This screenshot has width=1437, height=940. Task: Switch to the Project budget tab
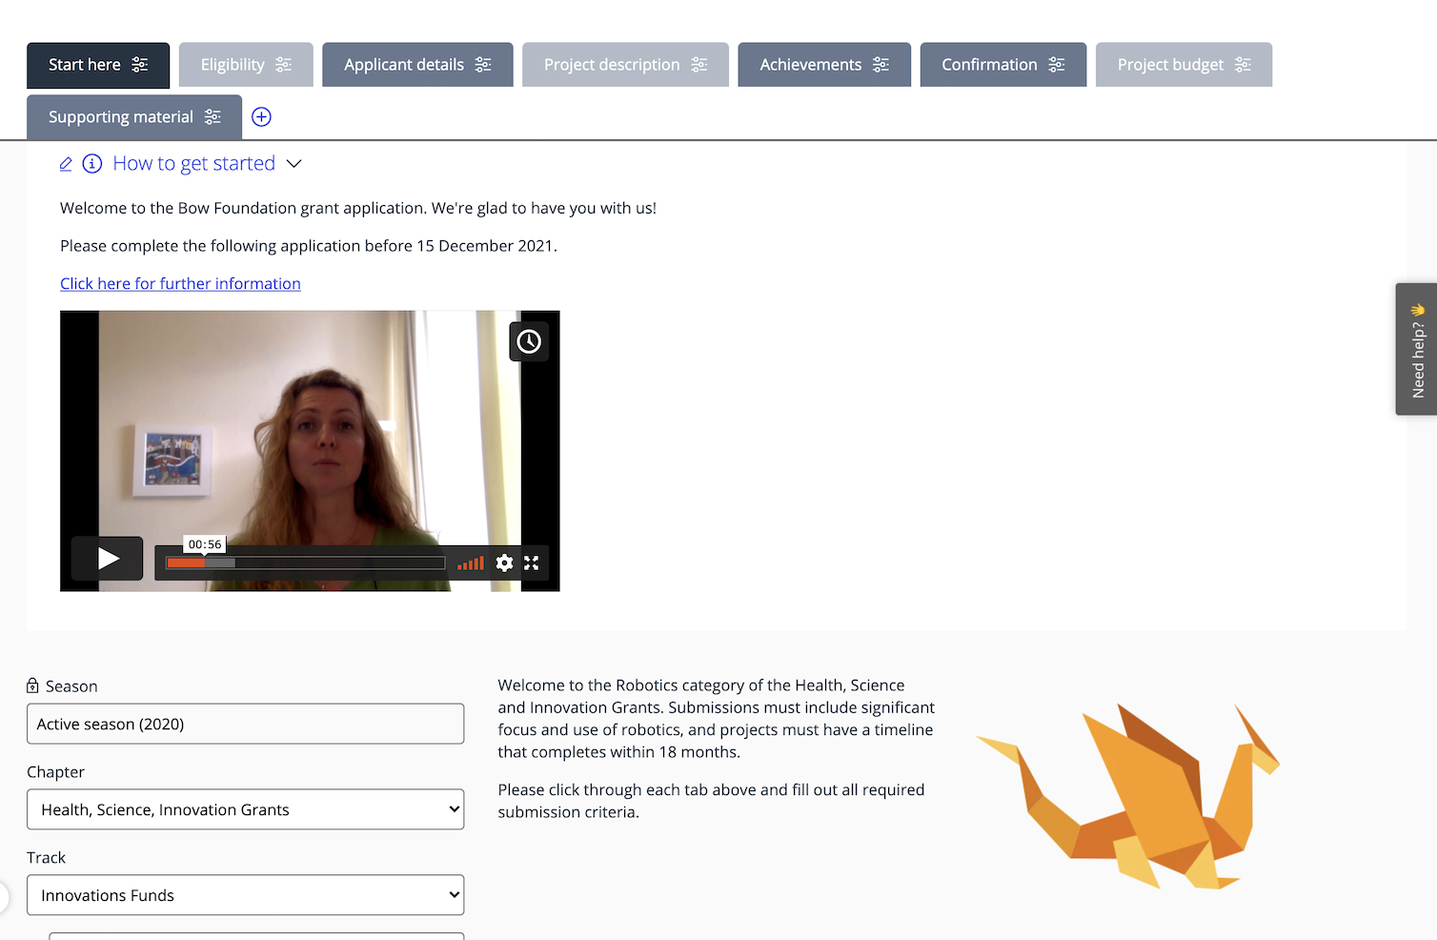coord(1170,64)
